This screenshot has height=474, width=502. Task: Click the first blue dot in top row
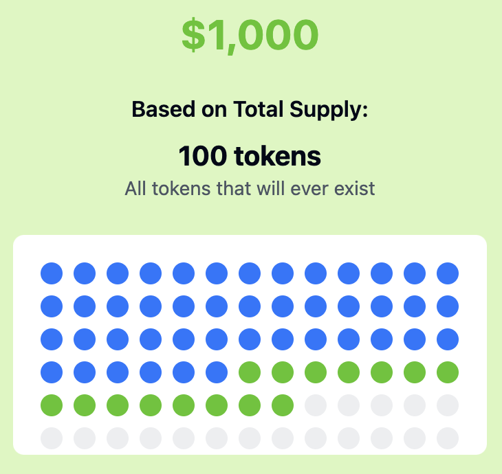52,273
